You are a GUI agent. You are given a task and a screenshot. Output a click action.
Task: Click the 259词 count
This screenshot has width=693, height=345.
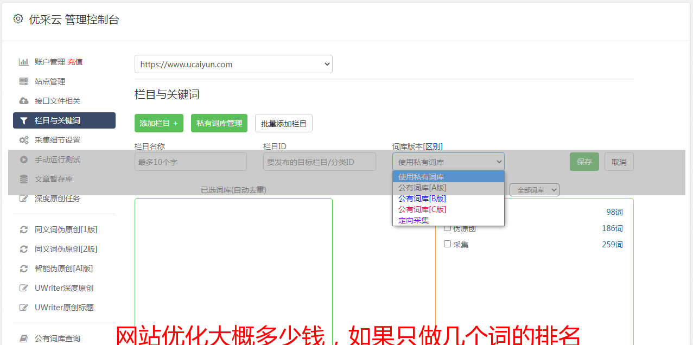pos(612,245)
